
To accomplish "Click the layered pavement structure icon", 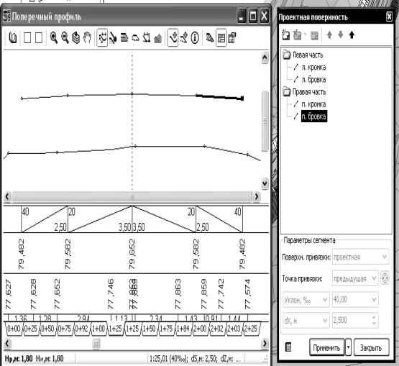I will pos(124,37).
